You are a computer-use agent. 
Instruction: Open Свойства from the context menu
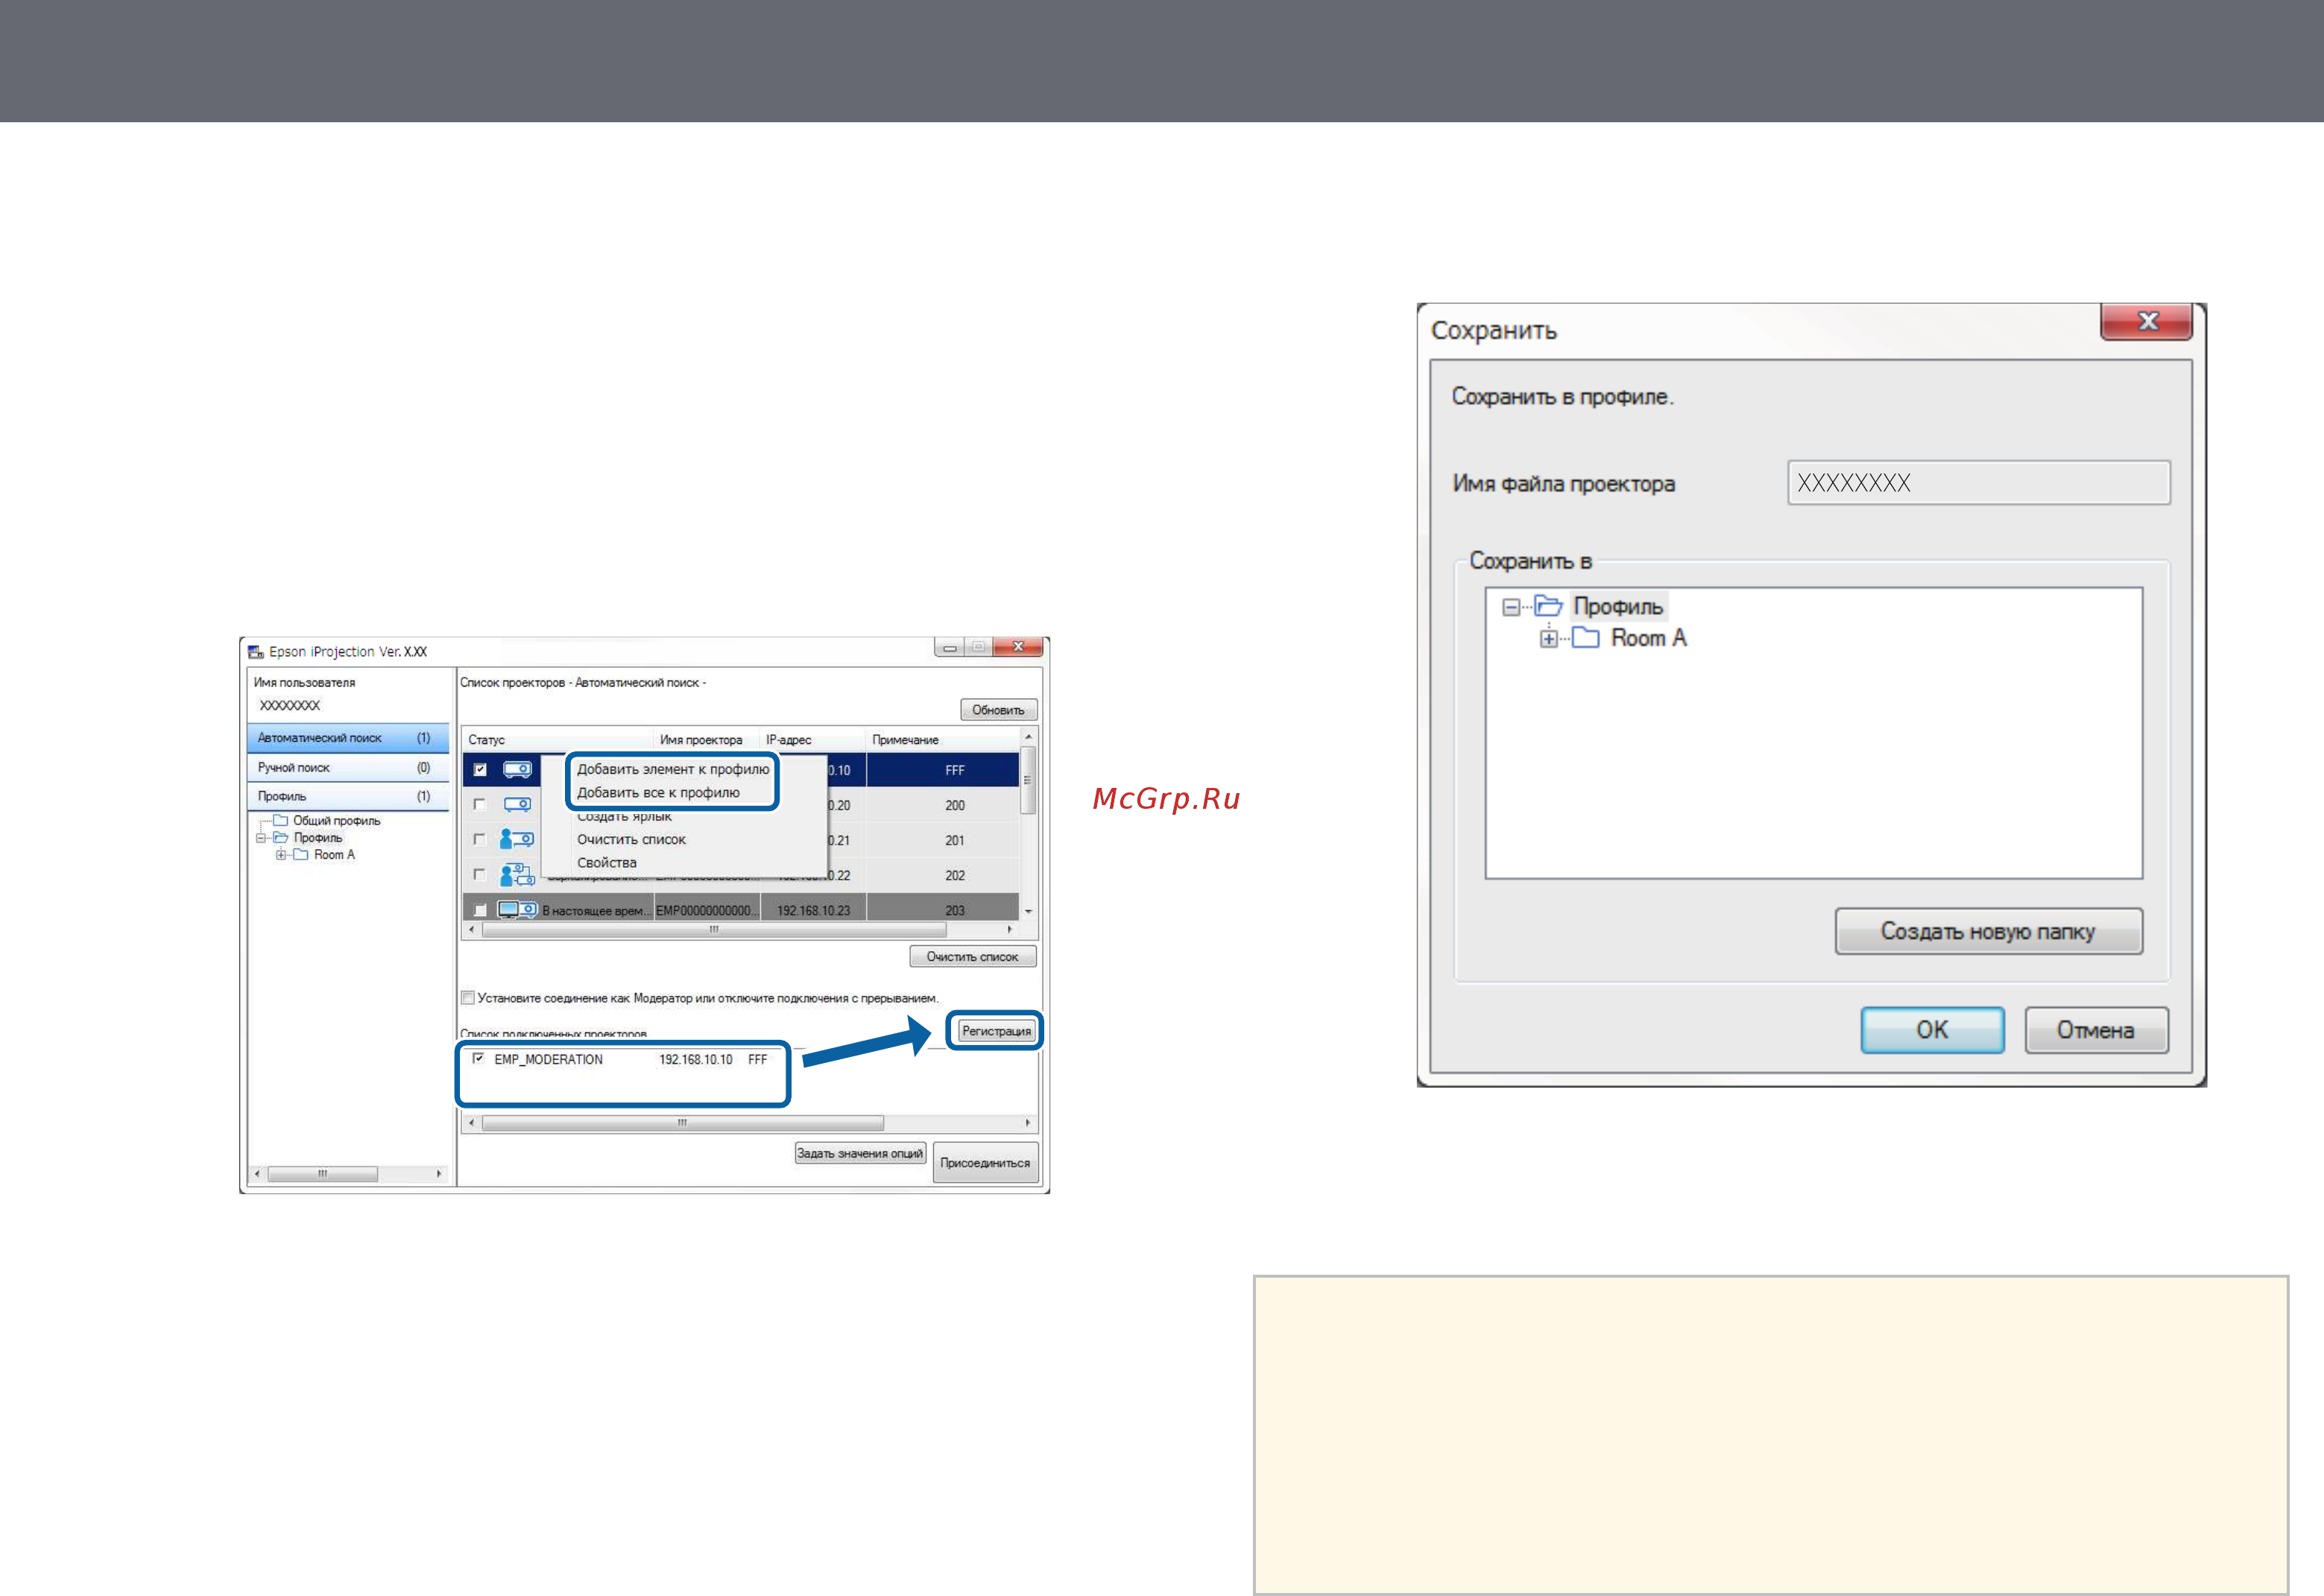click(606, 862)
